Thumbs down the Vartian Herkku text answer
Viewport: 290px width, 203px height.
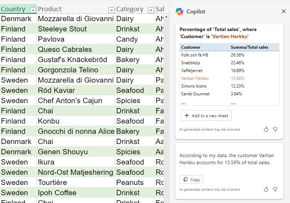point(275,190)
